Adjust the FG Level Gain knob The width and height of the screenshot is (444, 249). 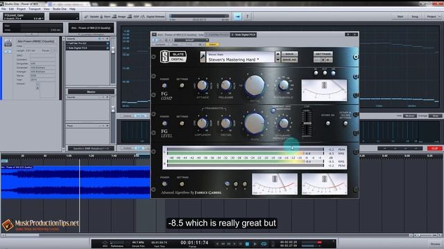coord(255,123)
